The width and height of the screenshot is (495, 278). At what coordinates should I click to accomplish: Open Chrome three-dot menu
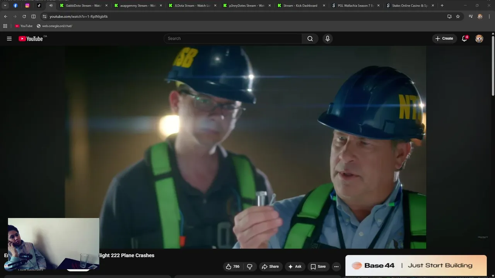pyautogui.click(x=489, y=17)
